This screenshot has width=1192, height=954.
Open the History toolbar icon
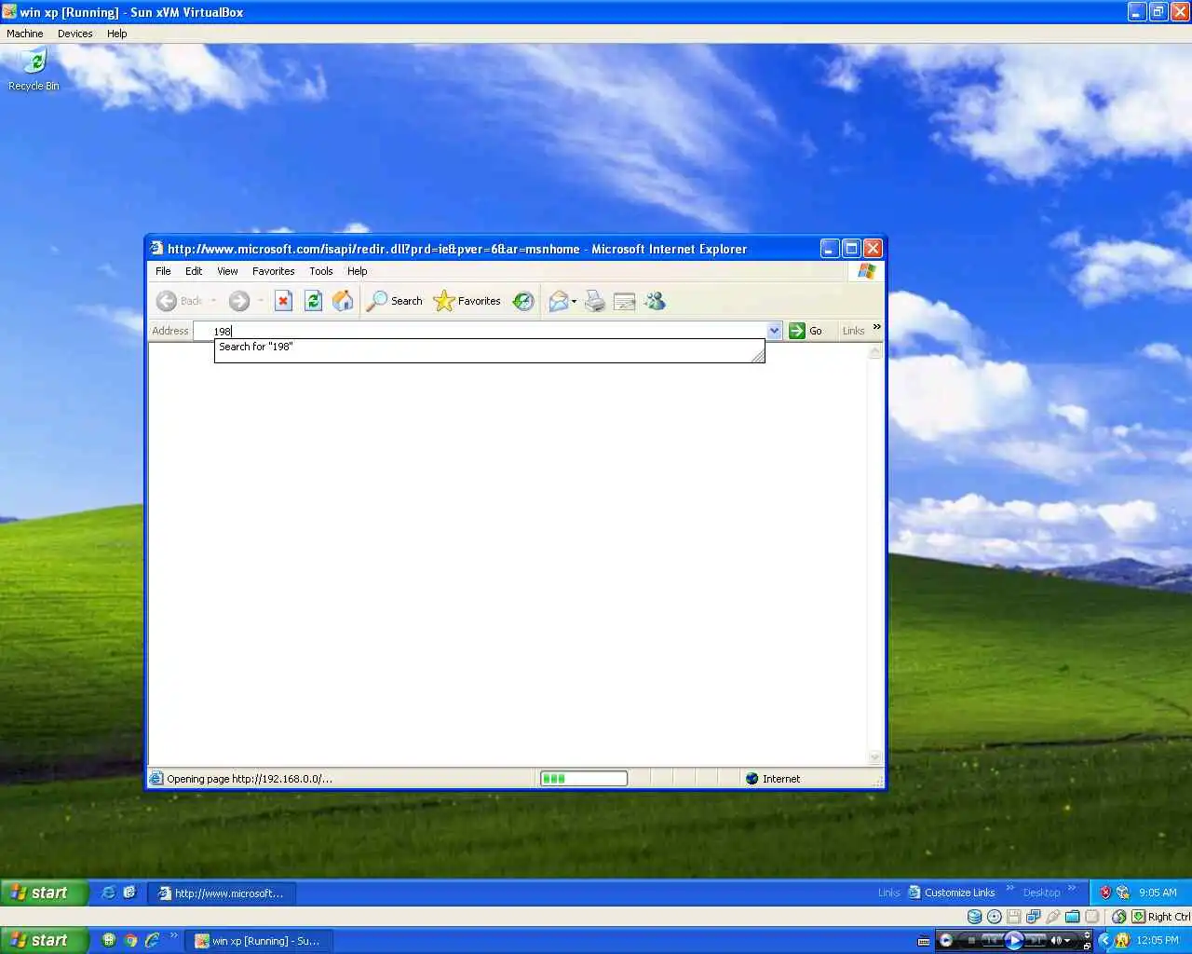(523, 301)
